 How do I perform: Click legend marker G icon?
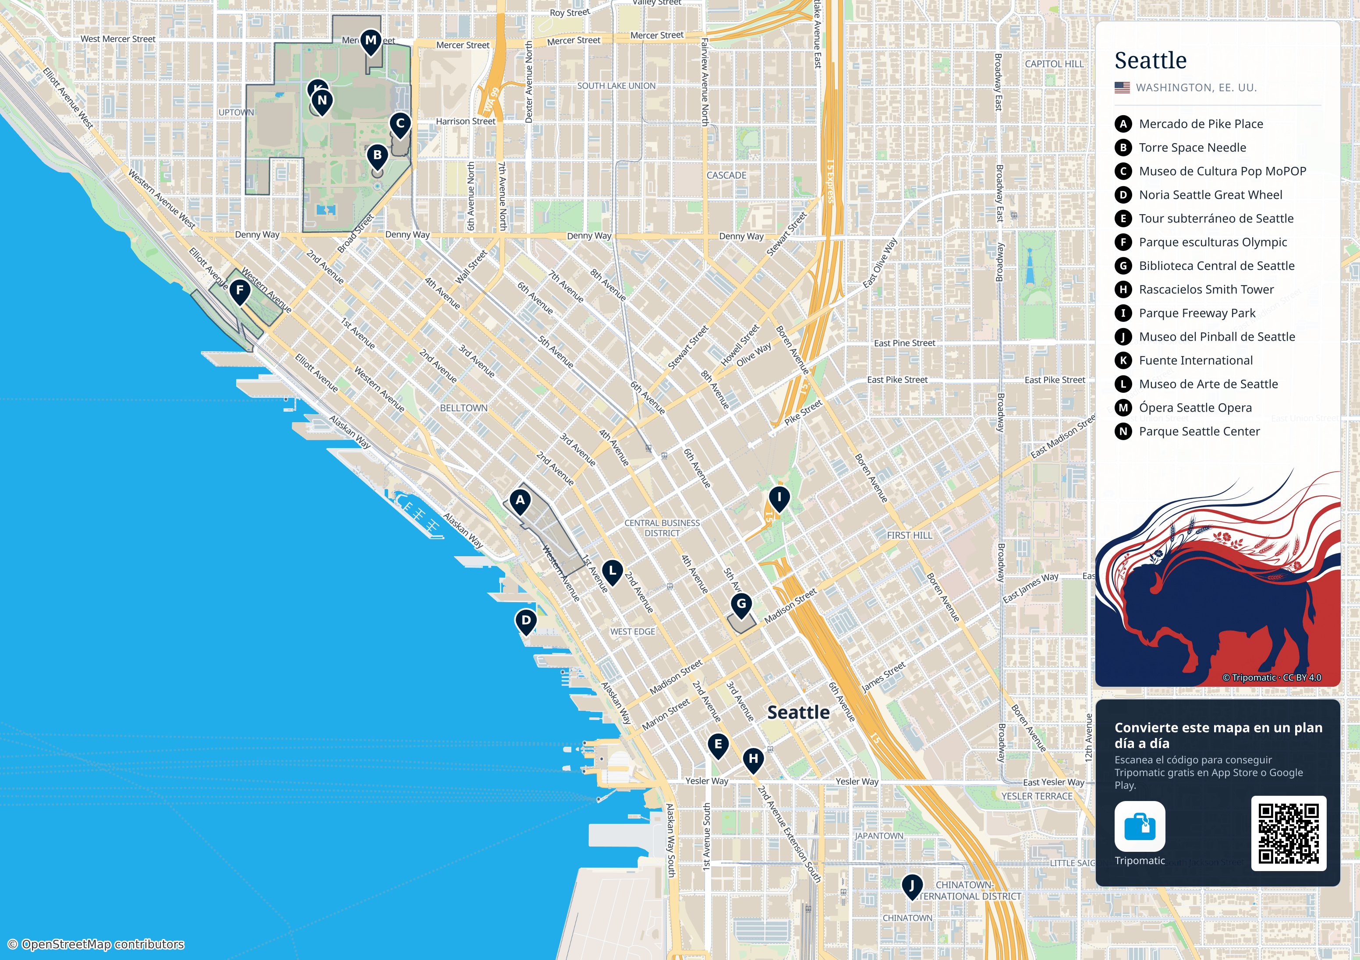tap(1123, 266)
